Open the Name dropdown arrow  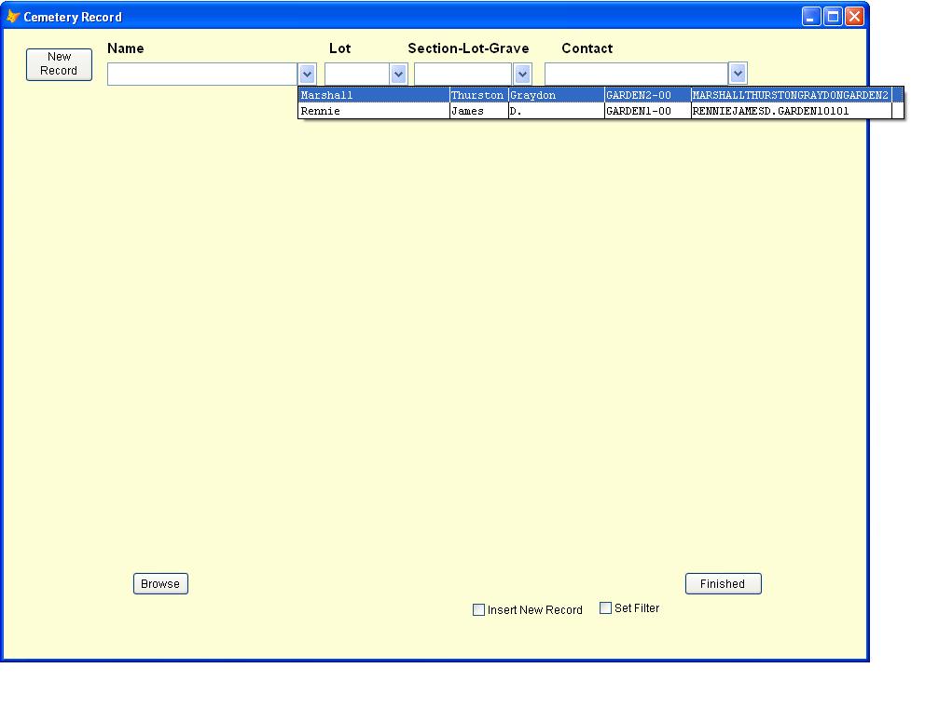click(x=307, y=75)
